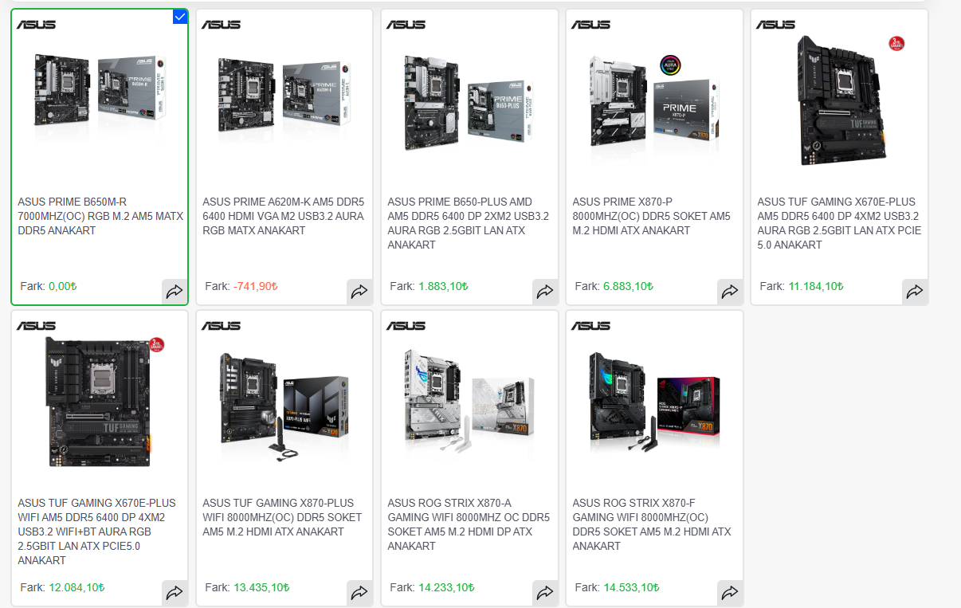Uncheck the selected ASUS PRIME B650M-R checkbox
961x608 pixels.
click(180, 17)
